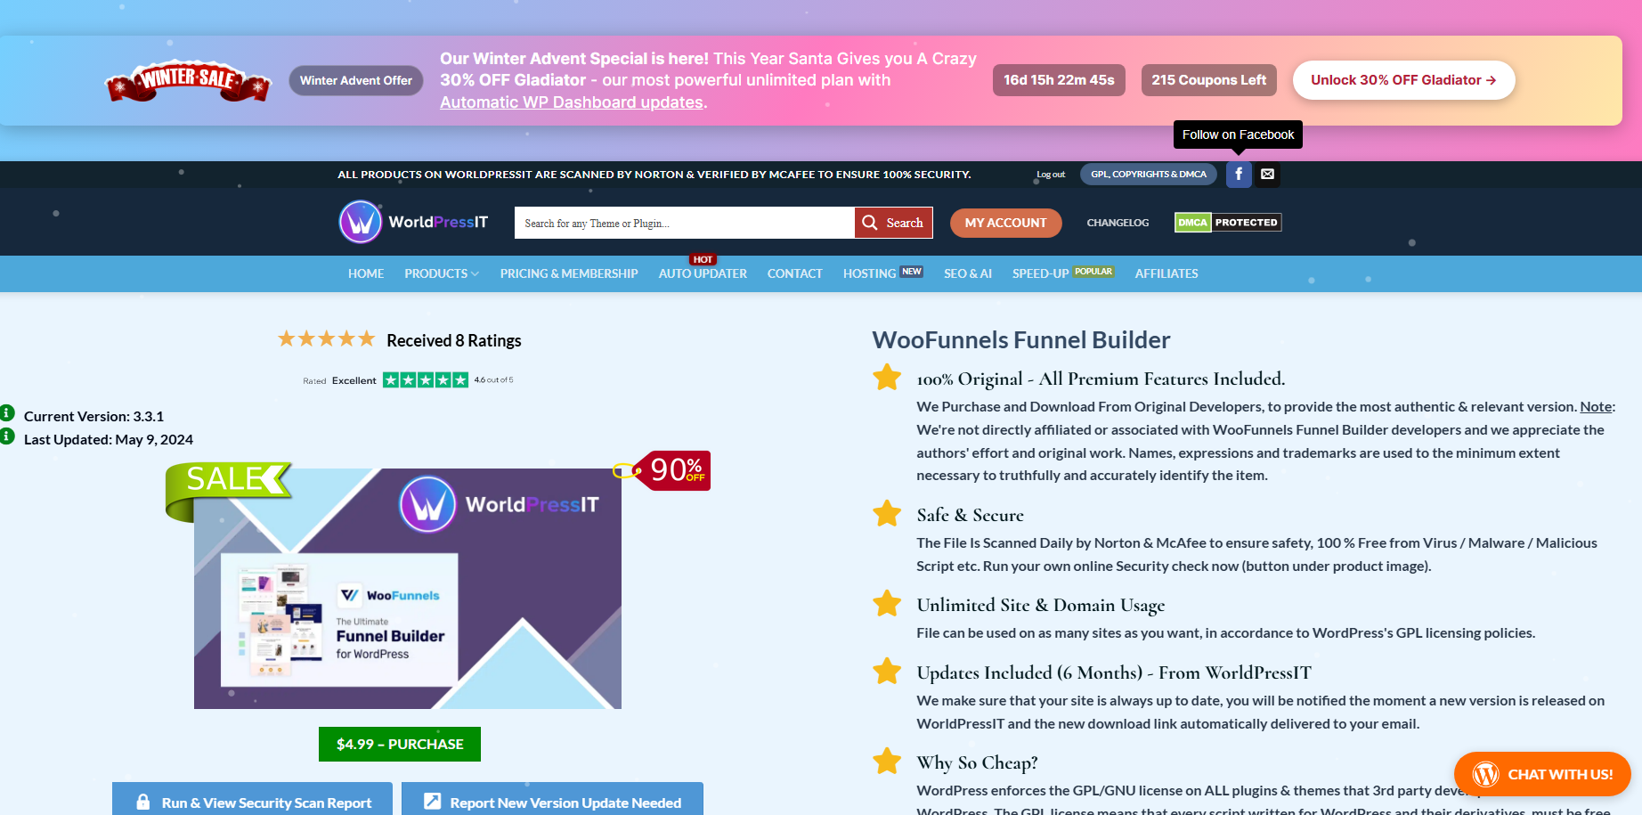This screenshot has height=815, width=1642.
Task: Click the WooFunnels product image thumbnail
Action: (x=407, y=588)
